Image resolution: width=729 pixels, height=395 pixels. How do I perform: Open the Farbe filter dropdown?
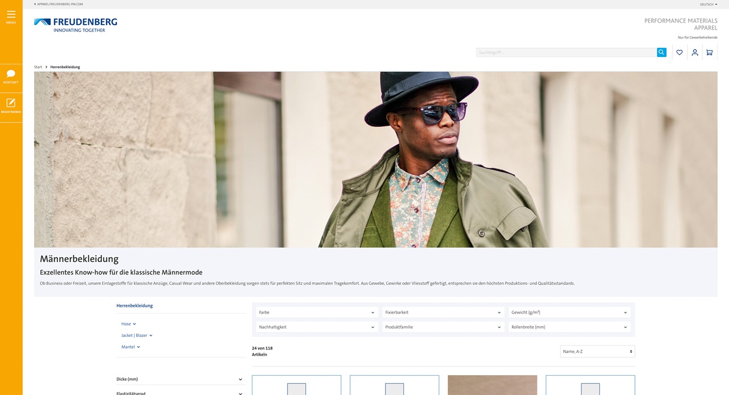(316, 312)
